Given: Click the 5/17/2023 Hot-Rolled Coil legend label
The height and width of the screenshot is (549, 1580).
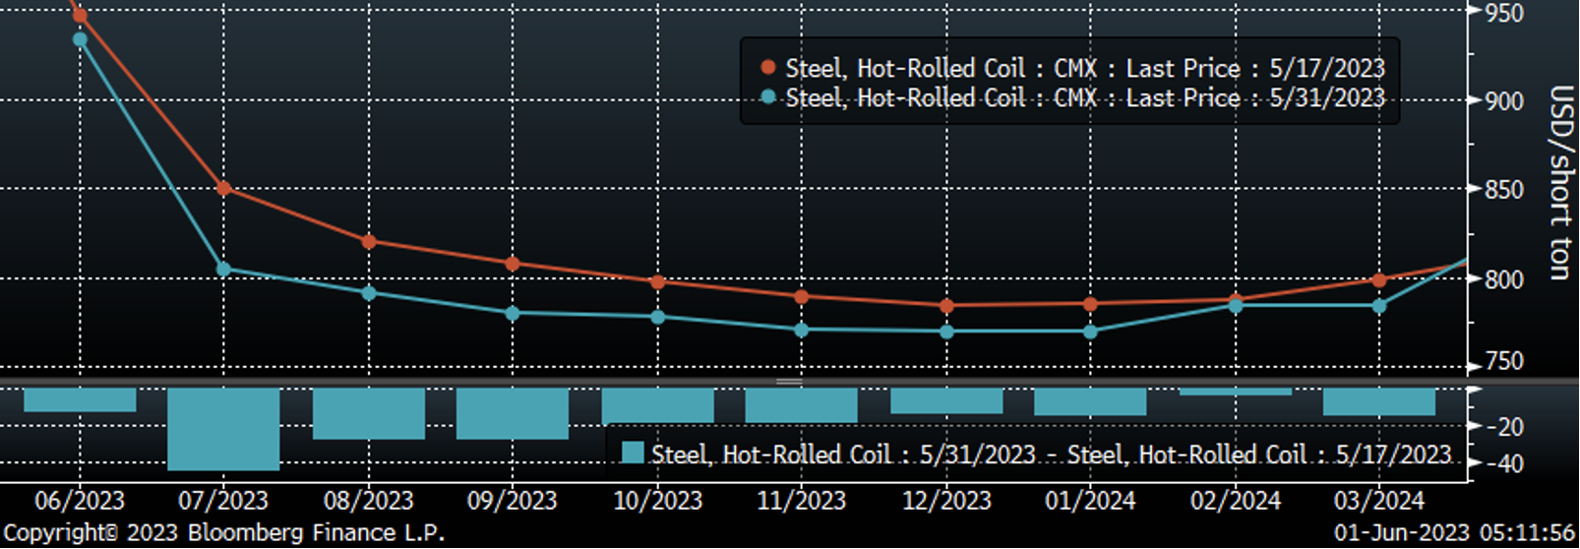Looking at the screenshot, I should [x=1084, y=68].
